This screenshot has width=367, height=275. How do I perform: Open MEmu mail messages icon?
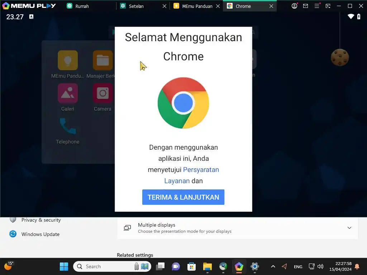305,6
